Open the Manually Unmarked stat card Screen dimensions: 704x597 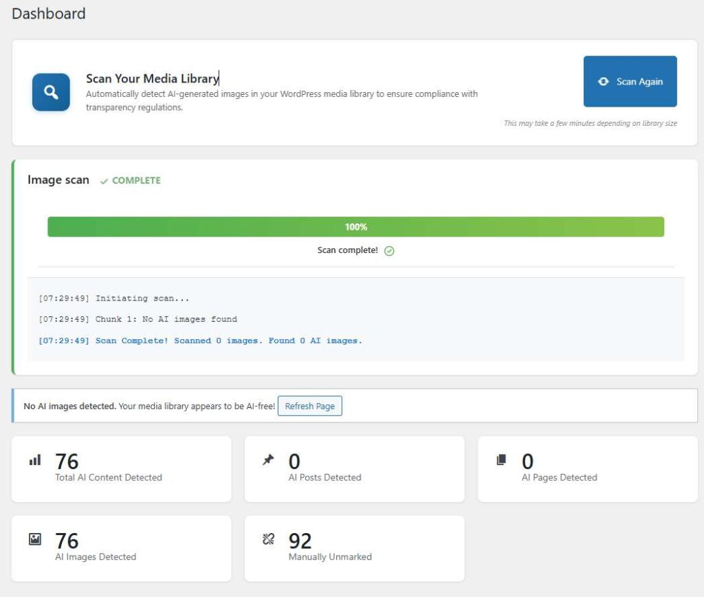point(354,549)
